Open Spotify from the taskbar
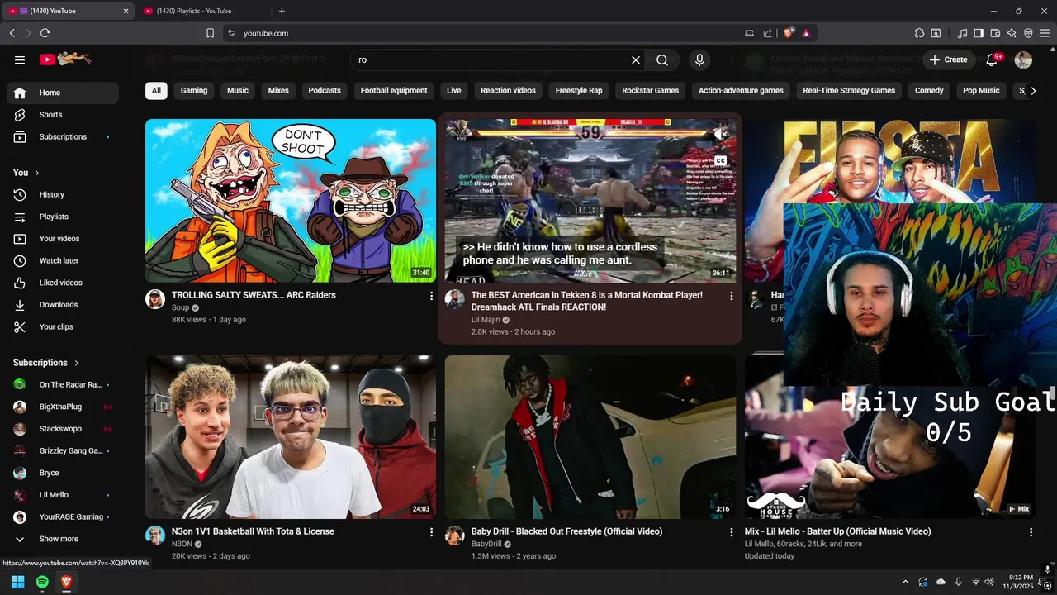1057x595 pixels. (x=42, y=582)
